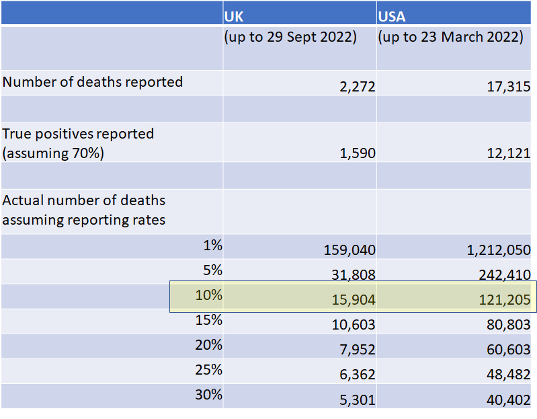The image size is (537, 419).
Task: Click the USA value 40,402
Action: click(x=509, y=399)
